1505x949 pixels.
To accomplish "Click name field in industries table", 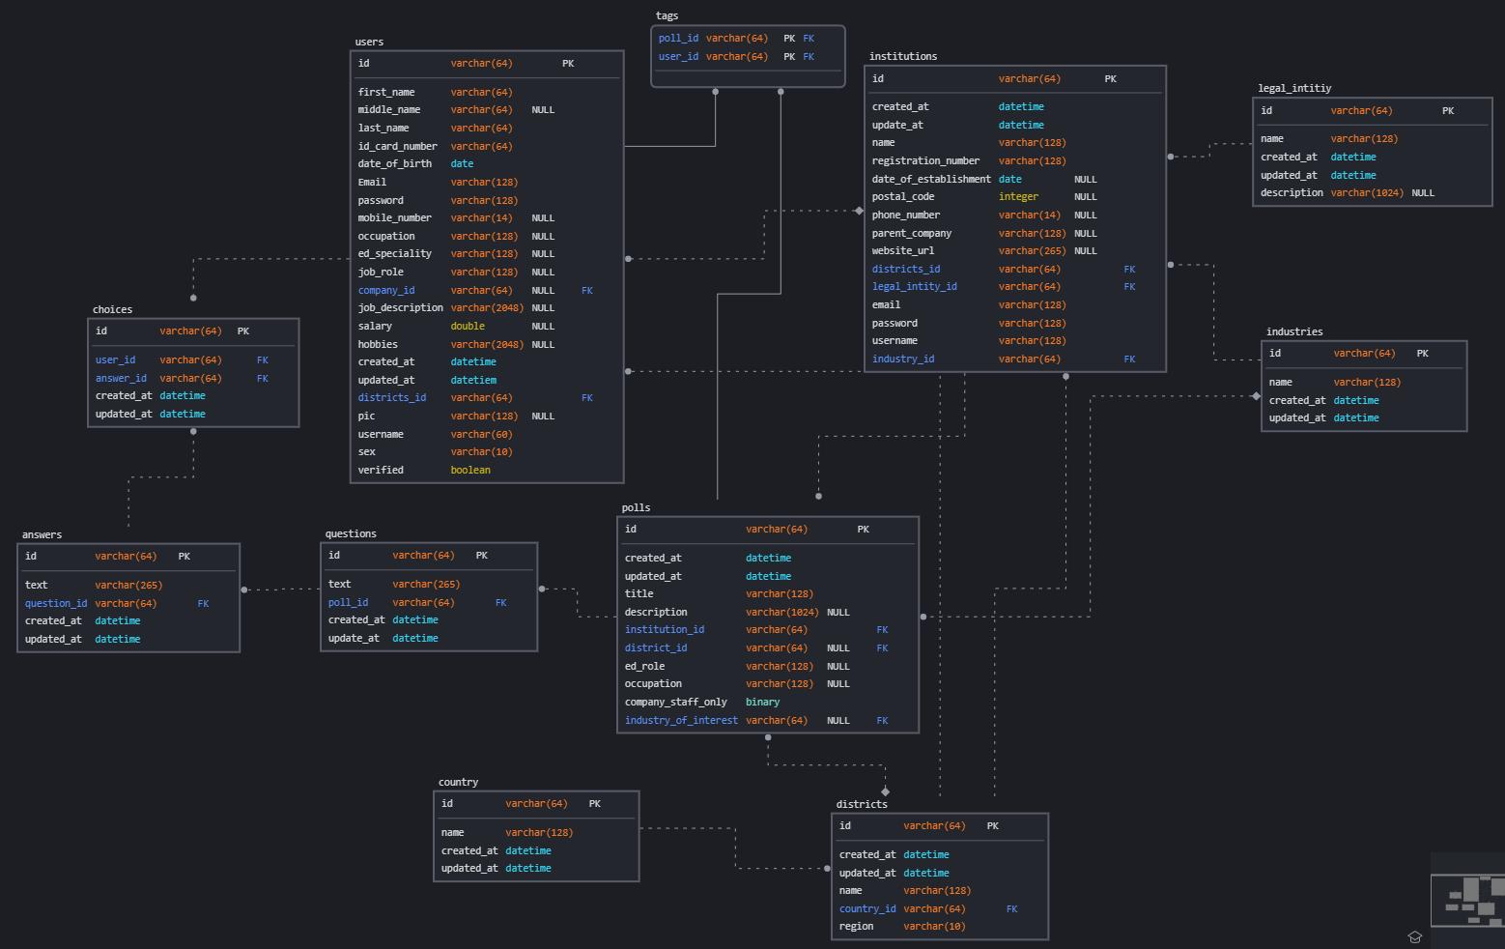I will pos(1364,383).
